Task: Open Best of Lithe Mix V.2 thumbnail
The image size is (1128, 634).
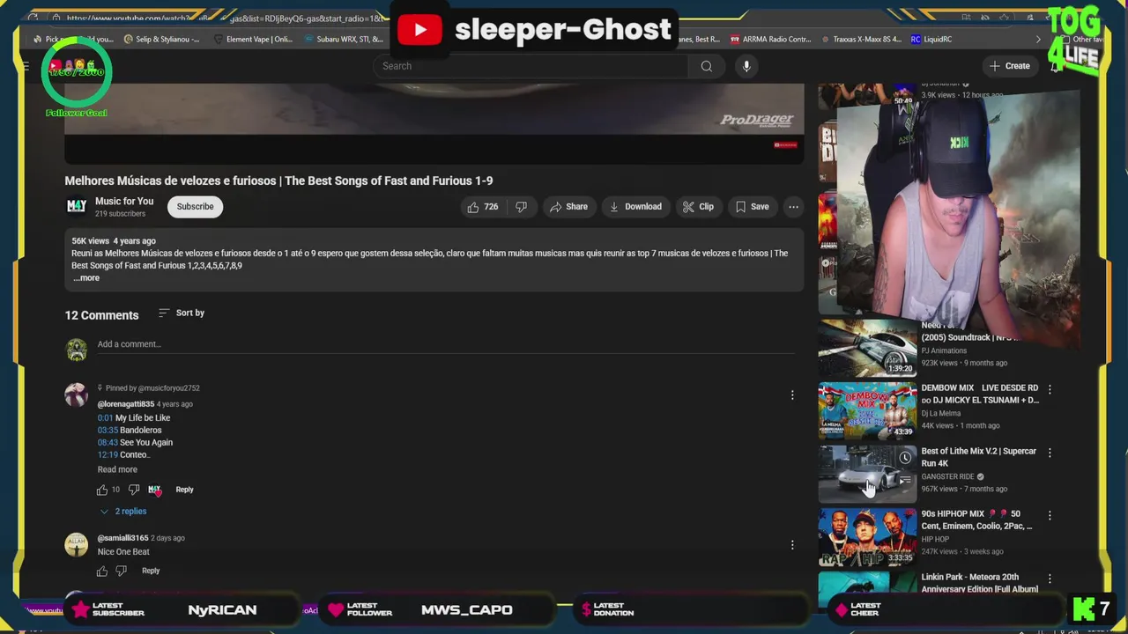Action: pyautogui.click(x=867, y=474)
